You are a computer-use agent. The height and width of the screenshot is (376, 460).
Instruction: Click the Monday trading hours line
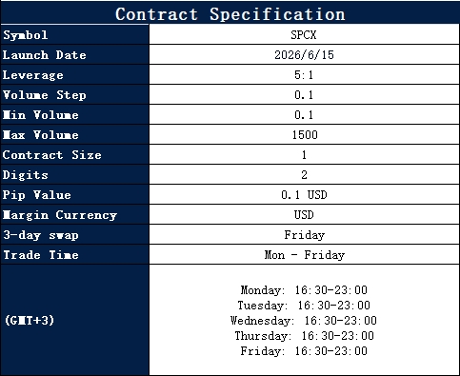[304, 290]
